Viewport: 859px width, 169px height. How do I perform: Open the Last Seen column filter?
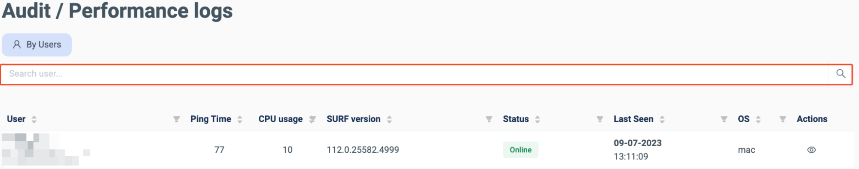724,119
